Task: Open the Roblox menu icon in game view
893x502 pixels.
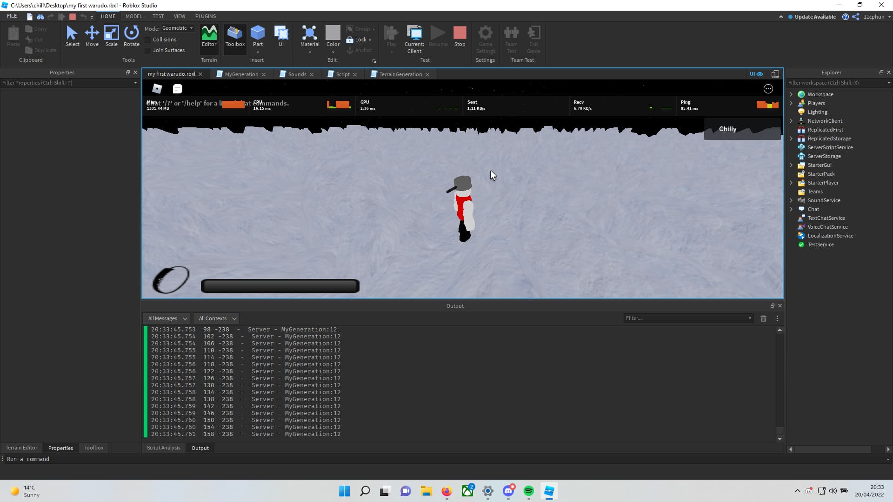Action: (x=157, y=89)
